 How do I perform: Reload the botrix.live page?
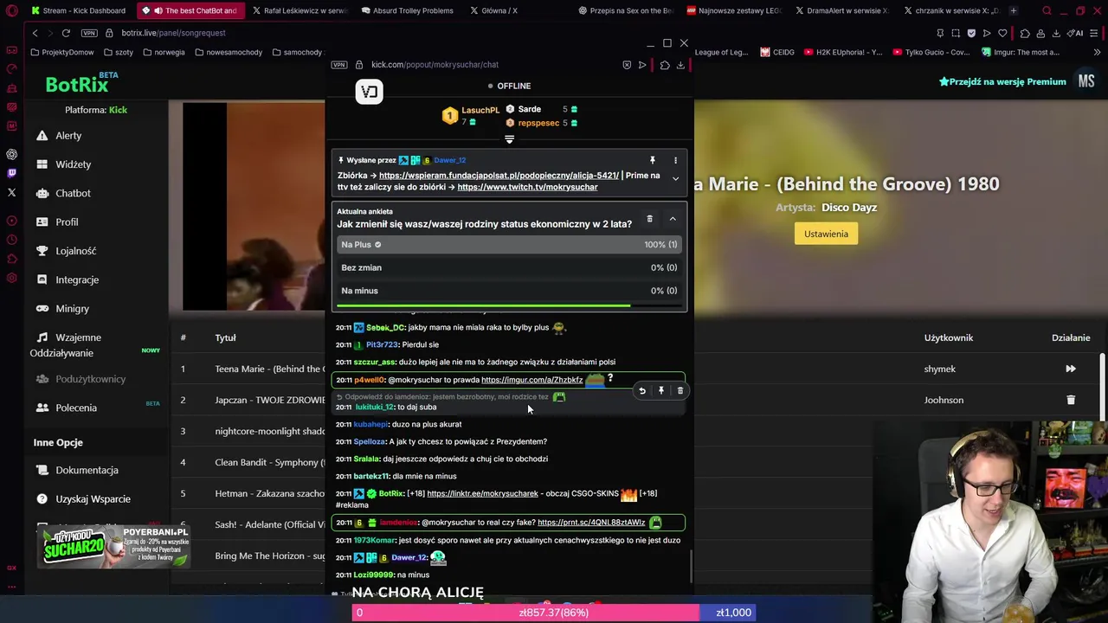tap(66, 33)
